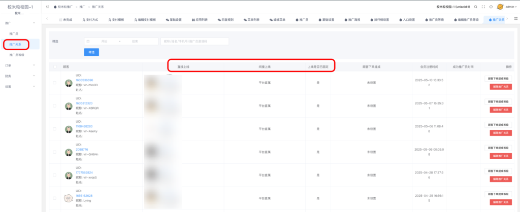Click the nickname/phone search input field
This screenshot has width=520, height=212.
point(194,41)
